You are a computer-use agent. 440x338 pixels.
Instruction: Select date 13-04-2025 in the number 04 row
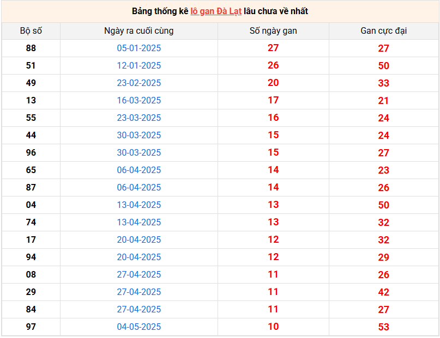pyautogui.click(x=139, y=205)
